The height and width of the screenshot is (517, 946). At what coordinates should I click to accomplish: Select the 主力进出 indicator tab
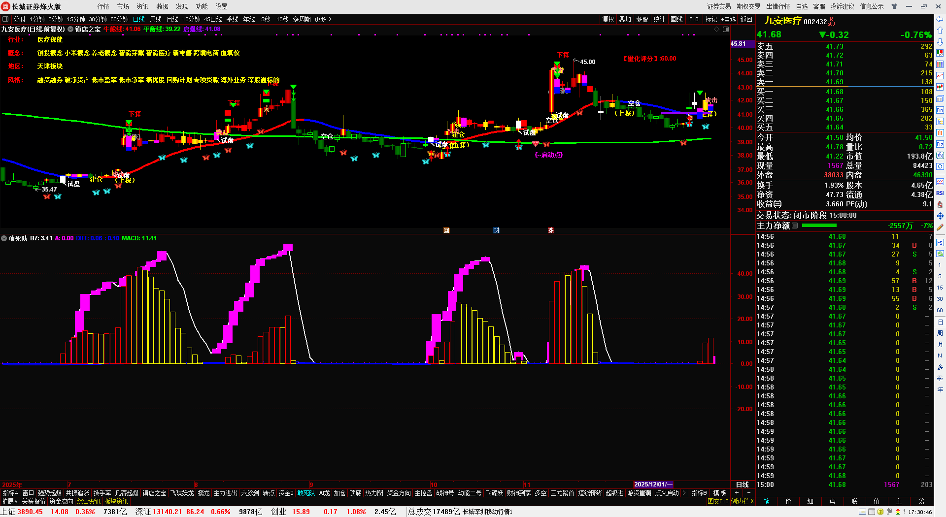(226, 493)
